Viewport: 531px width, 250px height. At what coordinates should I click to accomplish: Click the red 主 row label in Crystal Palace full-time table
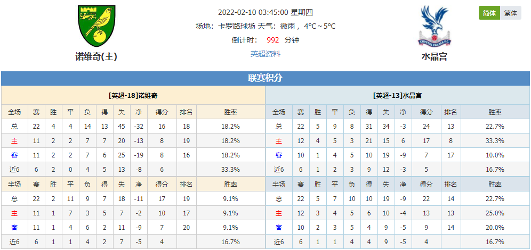pos(279,141)
